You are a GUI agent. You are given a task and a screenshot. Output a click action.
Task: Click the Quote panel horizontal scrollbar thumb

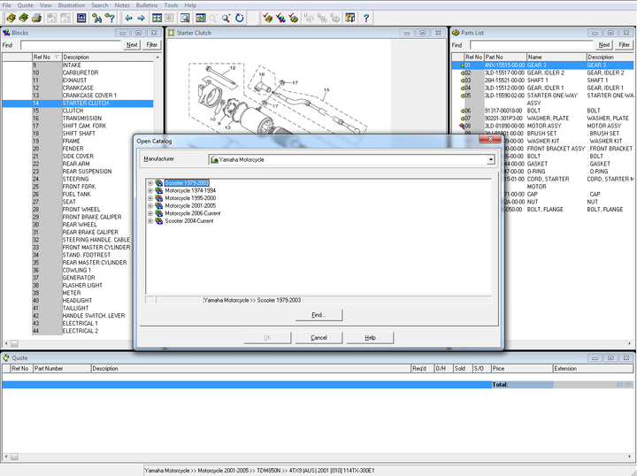coord(14,457)
